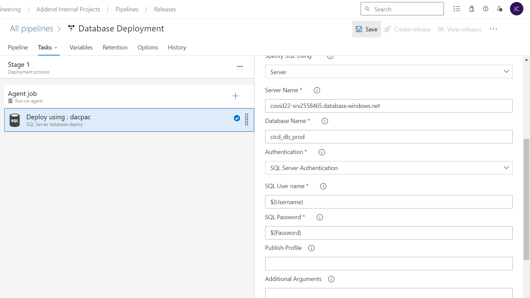The image size is (530, 298).
Task: Click the vertical scrollbar in task panel
Action: coord(526,199)
